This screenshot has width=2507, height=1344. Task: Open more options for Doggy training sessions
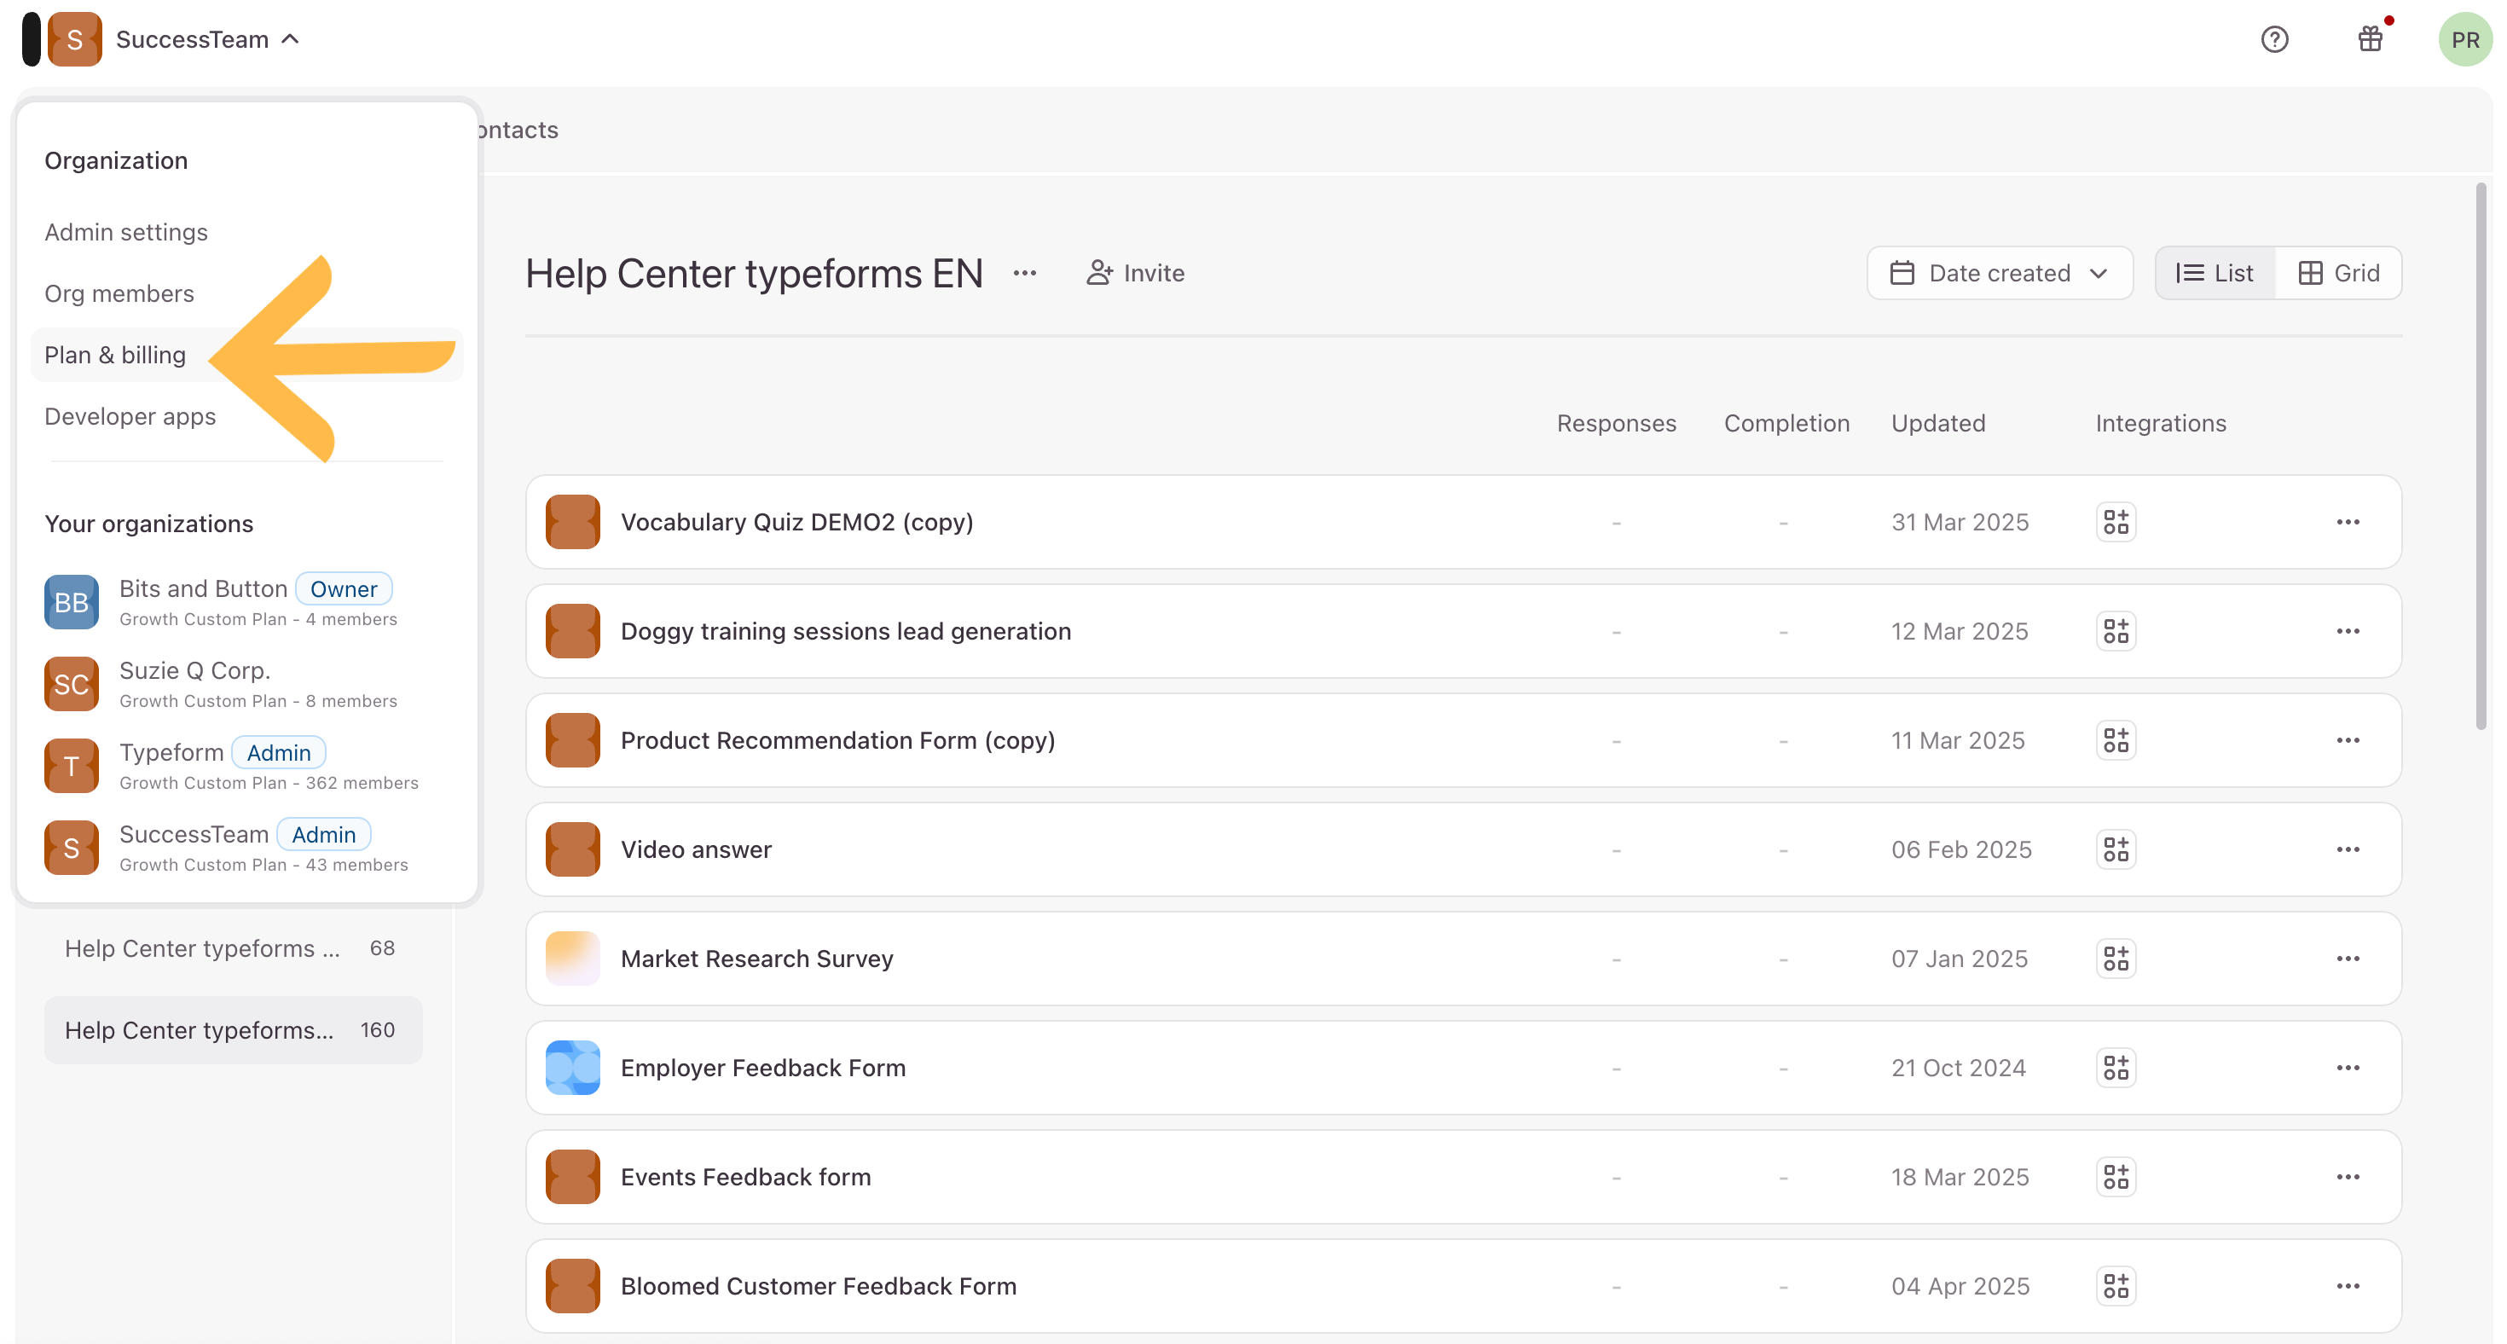2348,632
